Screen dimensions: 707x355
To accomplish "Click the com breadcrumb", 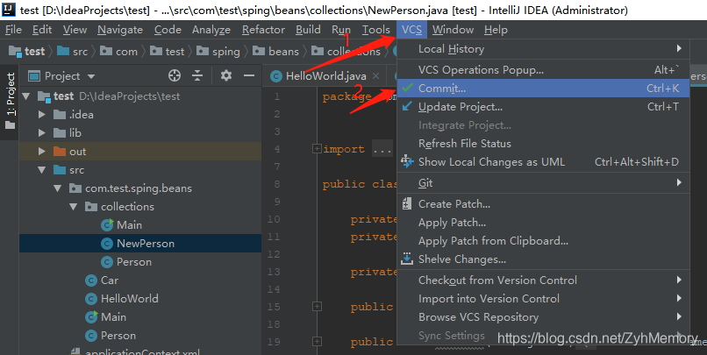I will [x=119, y=52].
